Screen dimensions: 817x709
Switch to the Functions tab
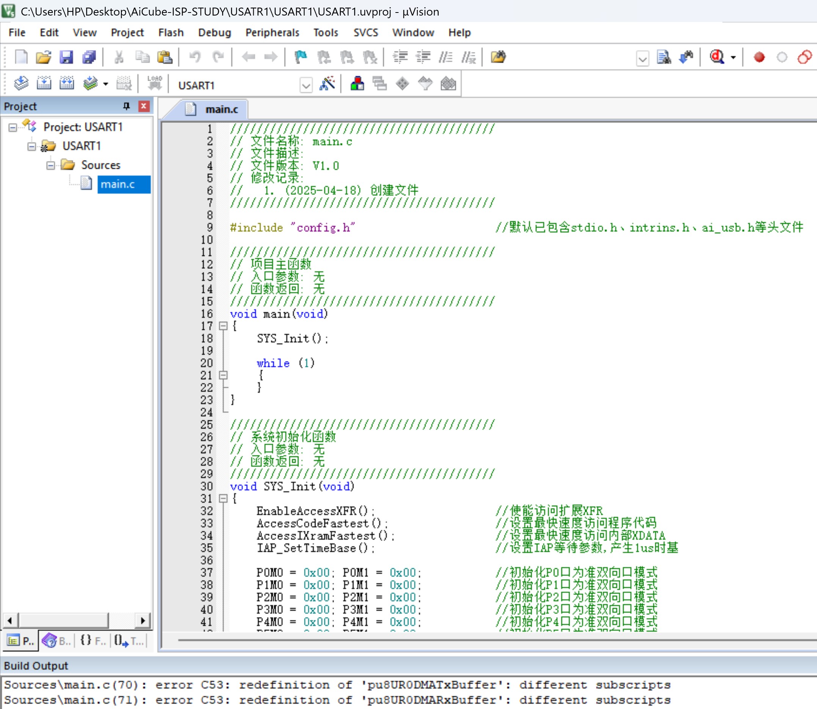93,641
